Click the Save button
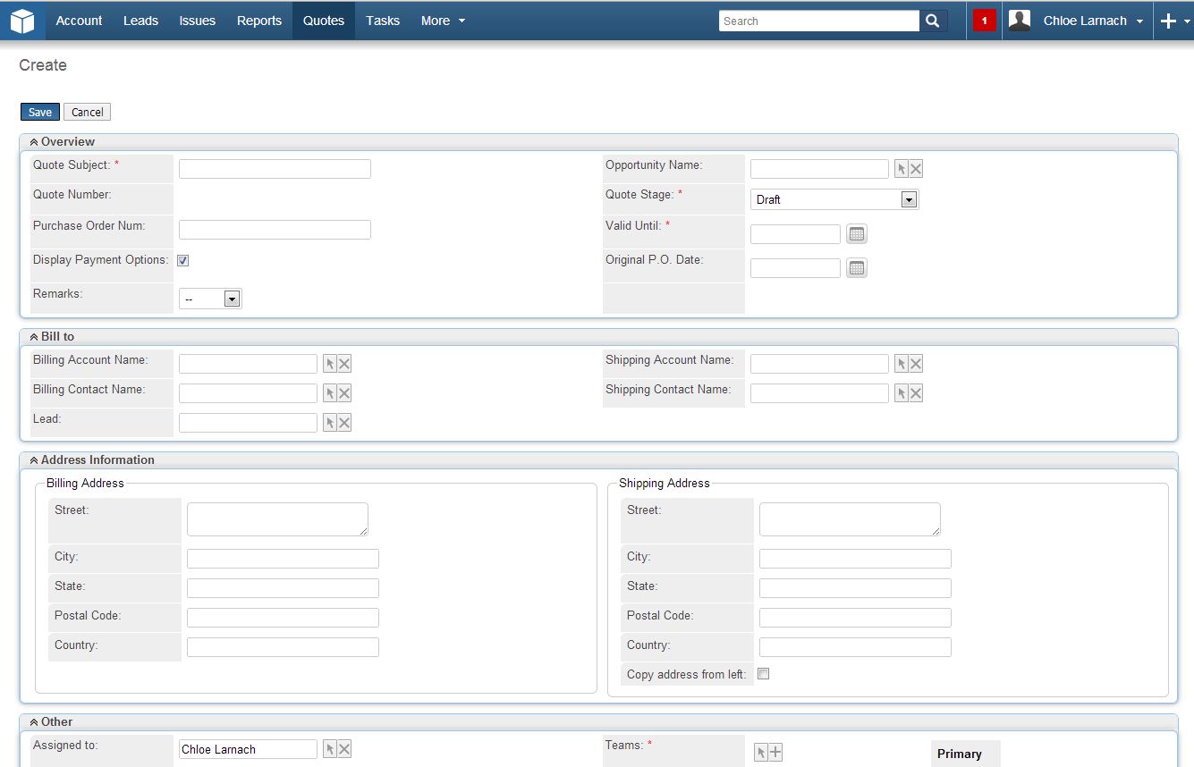Screen dimensions: 1194x767 (x=40, y=112)
